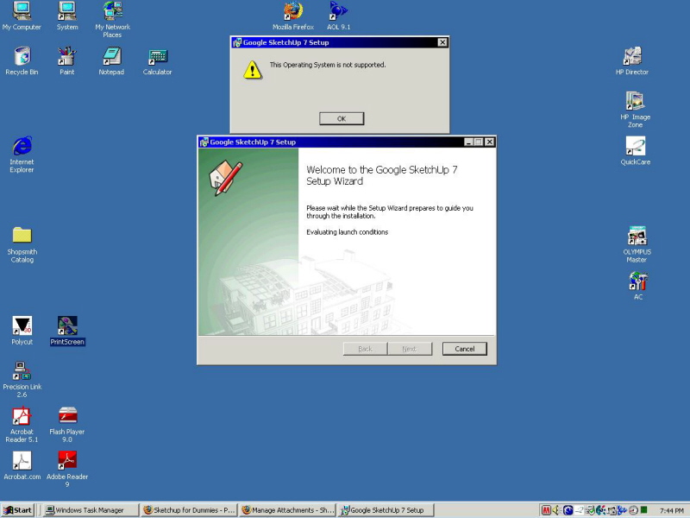Select the Paint desktop shortcut
The height and width of the screenshot is (518, 690).
pyautogui.click(x=67, y=60)
